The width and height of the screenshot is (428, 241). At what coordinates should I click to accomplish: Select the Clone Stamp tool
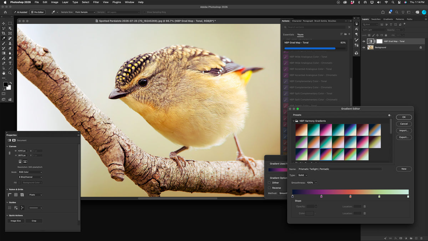[10, 43]
